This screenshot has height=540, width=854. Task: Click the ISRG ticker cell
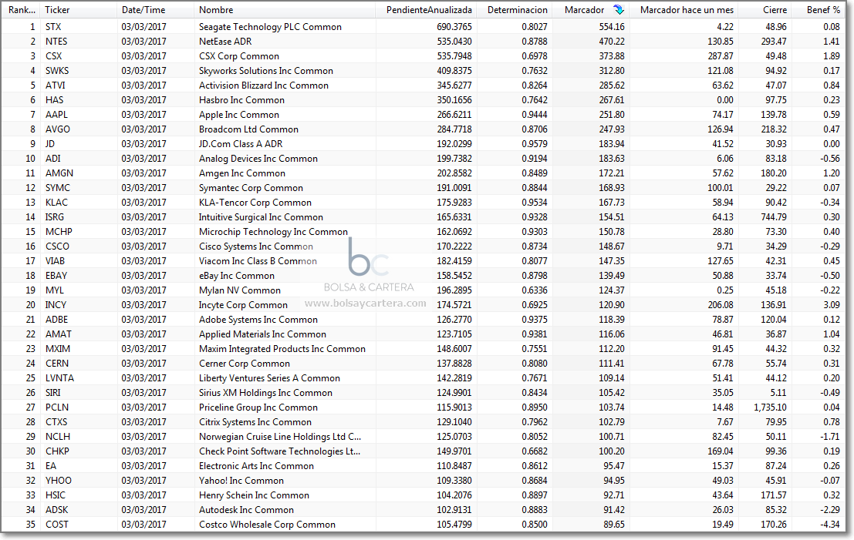[x=54, y=217]
